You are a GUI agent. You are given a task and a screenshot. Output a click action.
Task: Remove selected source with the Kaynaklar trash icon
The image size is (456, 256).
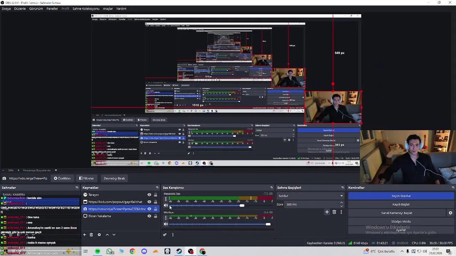(91, 235)
